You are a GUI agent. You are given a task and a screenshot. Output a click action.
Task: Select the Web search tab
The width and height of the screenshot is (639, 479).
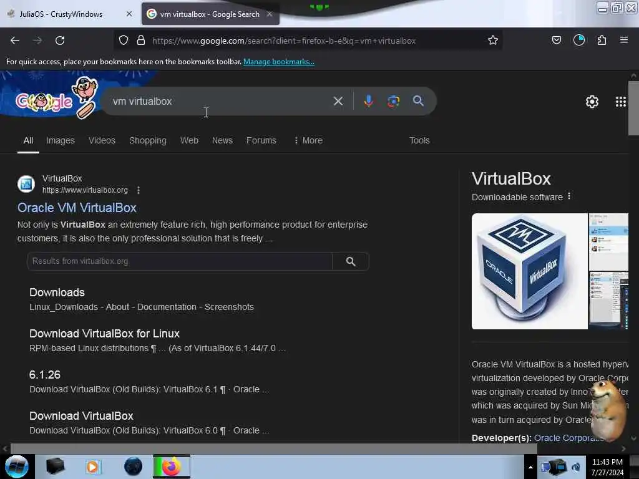189,140
